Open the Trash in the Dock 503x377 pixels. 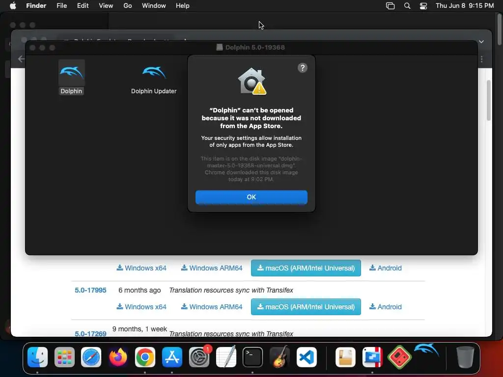tap(465, 357)
